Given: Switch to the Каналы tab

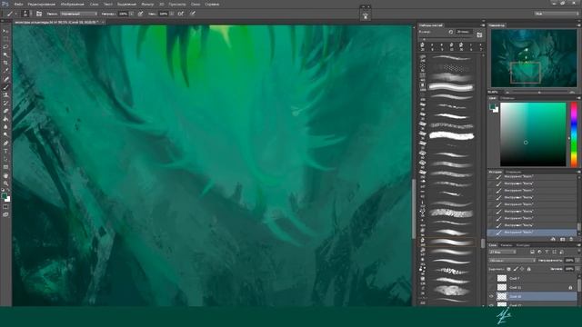Looking at the screenshot, I should click(506, 245).
